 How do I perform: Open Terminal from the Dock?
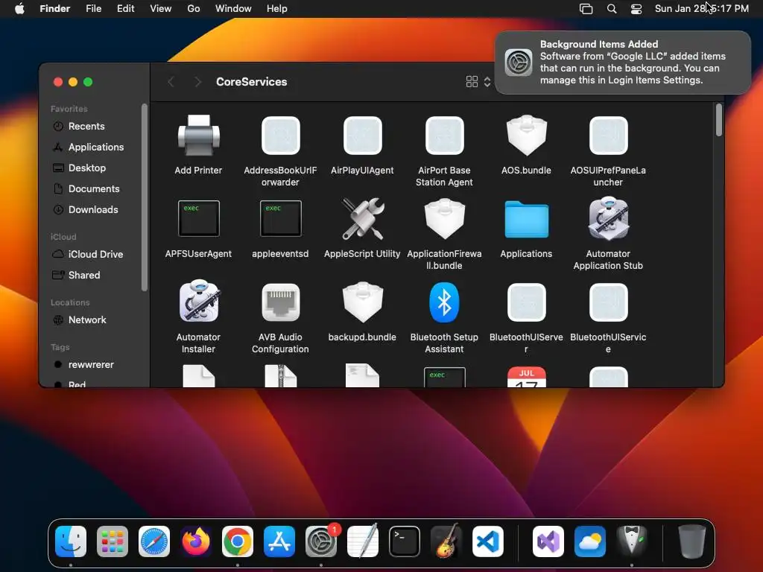(x=405, y=541)
